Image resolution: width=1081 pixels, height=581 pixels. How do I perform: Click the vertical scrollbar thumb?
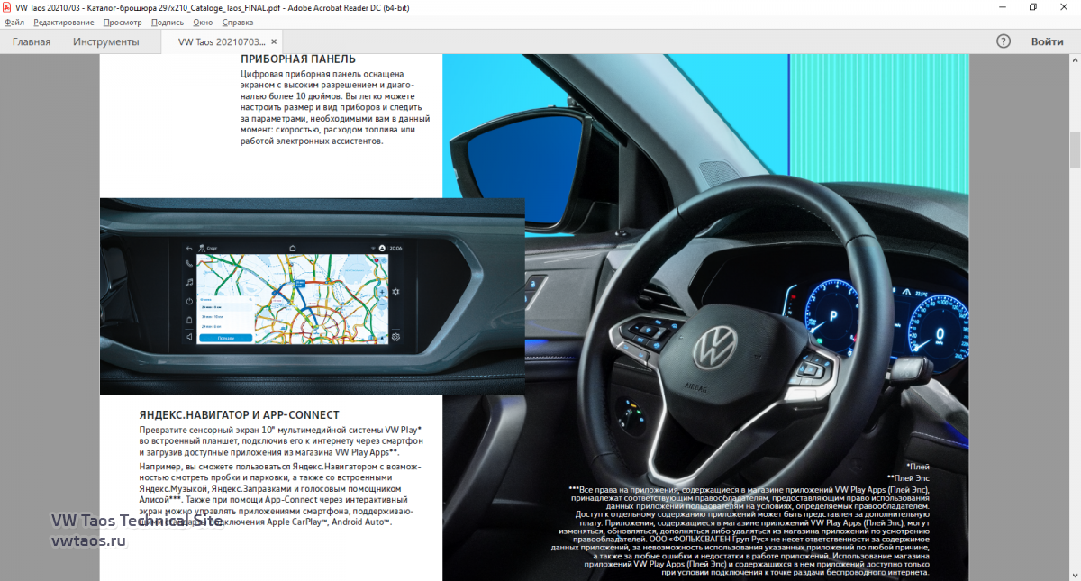(1074, 150)
